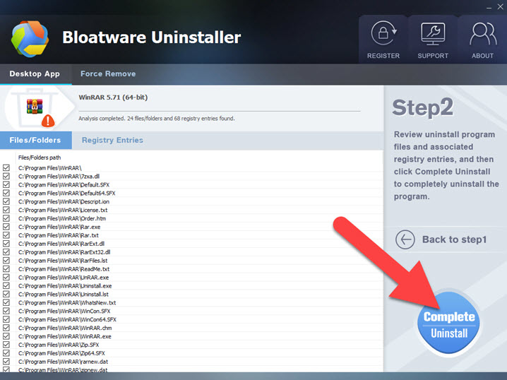The height and width of the screenshot is (380, 507).
Task: Uncheck the Rar.txt checkbox
Action: pos(6,235)
